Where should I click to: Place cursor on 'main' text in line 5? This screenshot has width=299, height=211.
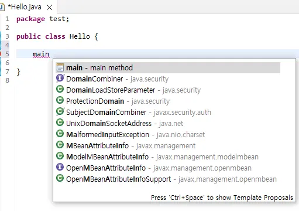(x=41, y=54)
